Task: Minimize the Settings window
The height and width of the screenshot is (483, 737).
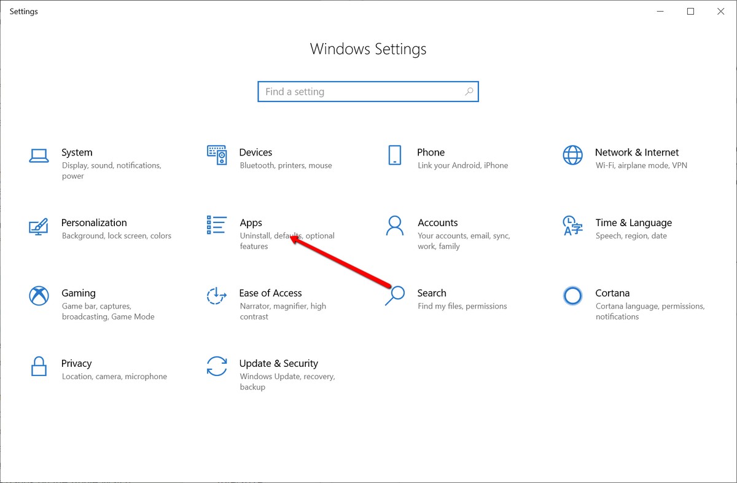Action: [x=661, y=12]
